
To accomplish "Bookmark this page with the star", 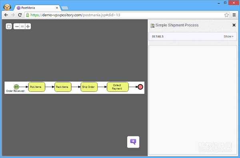I will tap(226, 15).
